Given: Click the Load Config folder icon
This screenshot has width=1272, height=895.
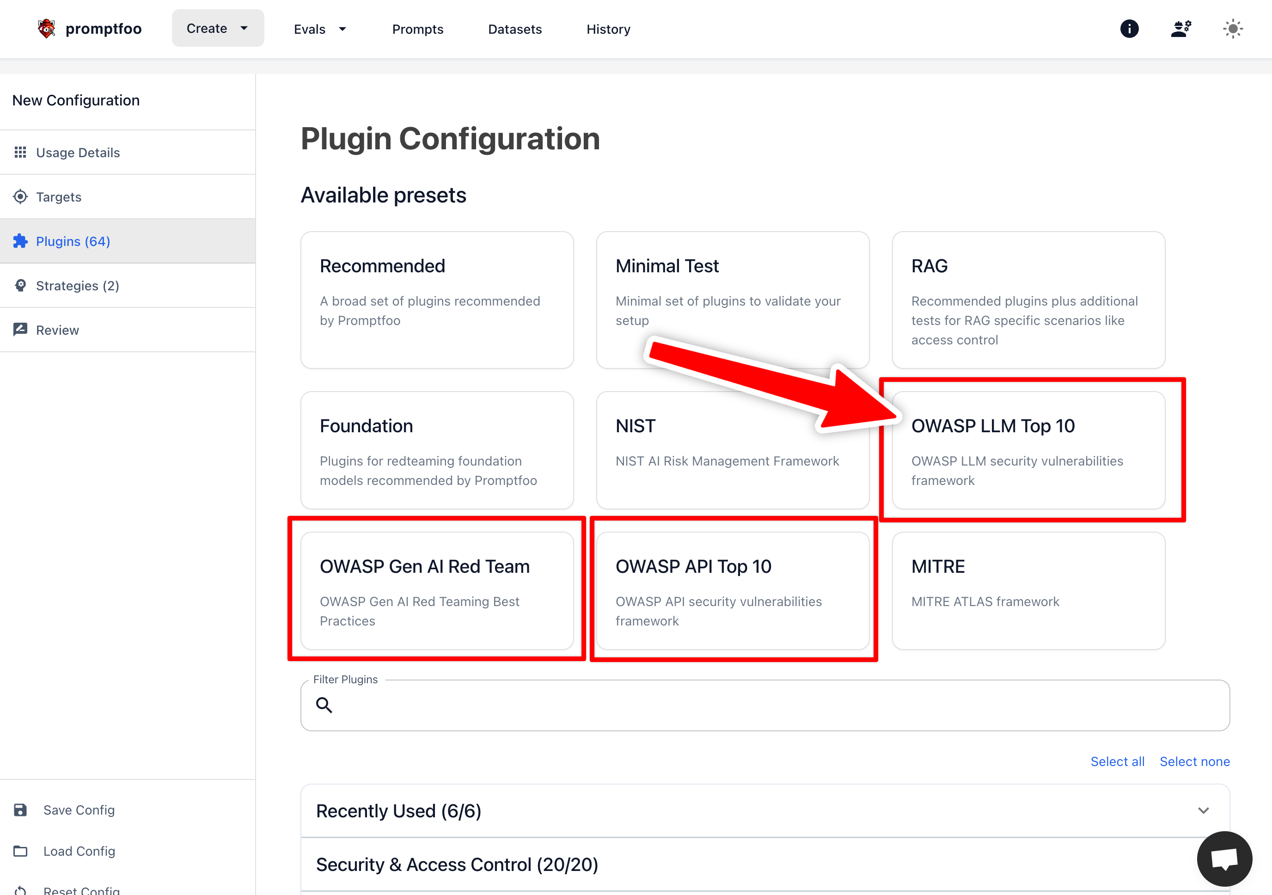Looking at the screenshot, I should tap(21, 851).
